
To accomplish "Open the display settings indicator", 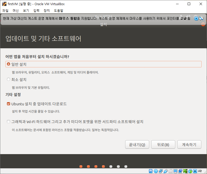I will [x=175, y=171].
